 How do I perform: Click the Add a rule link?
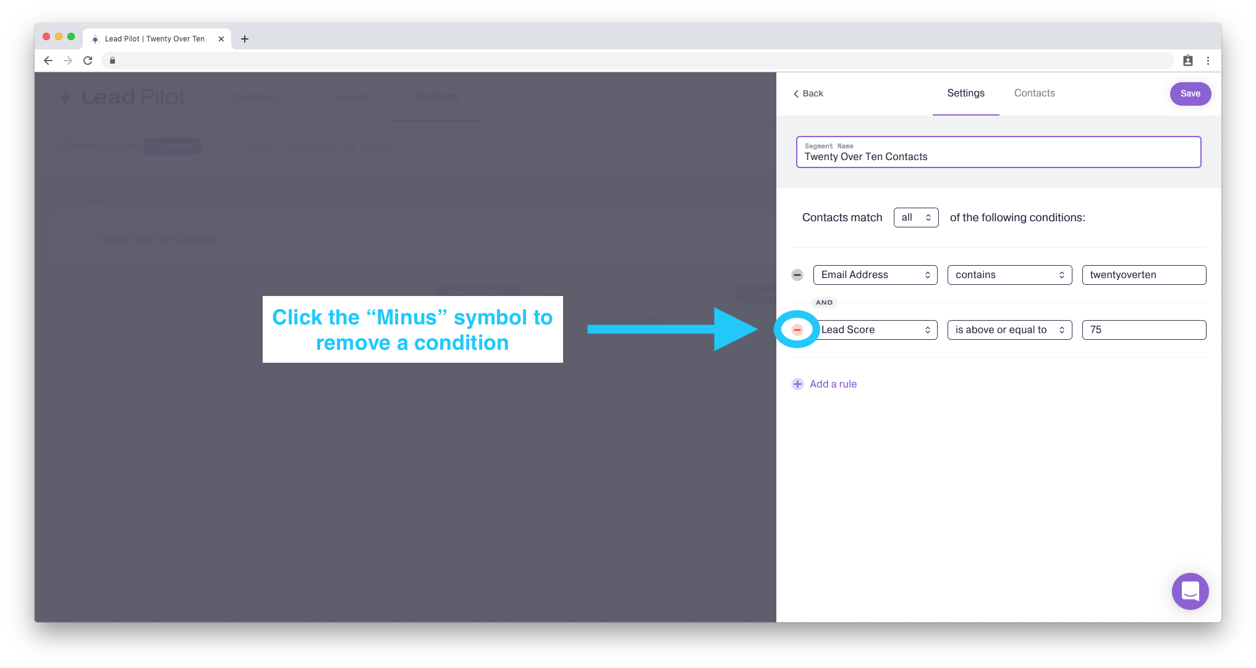[x=833, y=384]
